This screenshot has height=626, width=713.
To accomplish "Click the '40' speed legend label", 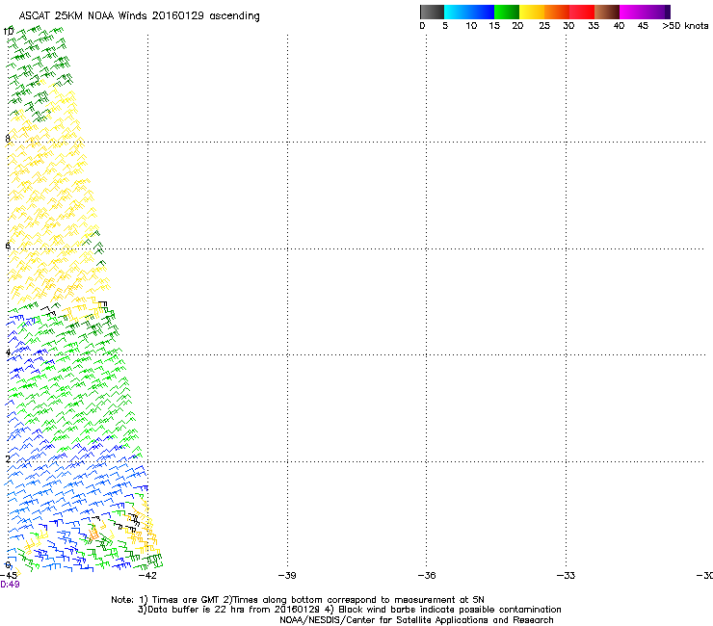I will pyautogui.click(x=619, y=26).
